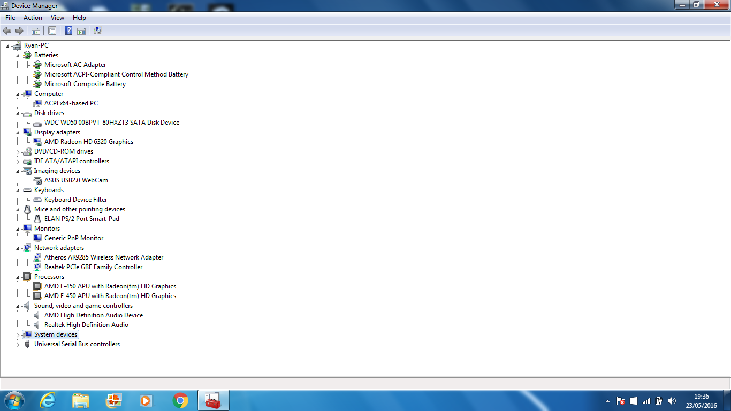Collapse the Ryan-PC root node arrow
The width and height of the screenshot is (731, 411).
[x=7, y=46]
